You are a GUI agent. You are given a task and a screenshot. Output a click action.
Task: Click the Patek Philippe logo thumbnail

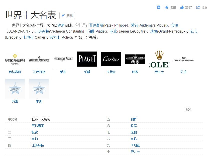(x=15, y=59)
